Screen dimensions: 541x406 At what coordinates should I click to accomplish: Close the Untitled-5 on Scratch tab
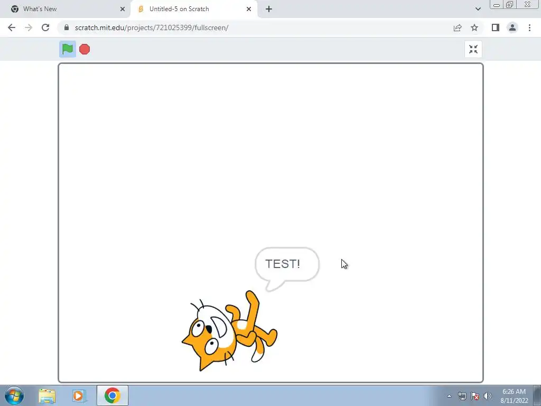point(249,9)
